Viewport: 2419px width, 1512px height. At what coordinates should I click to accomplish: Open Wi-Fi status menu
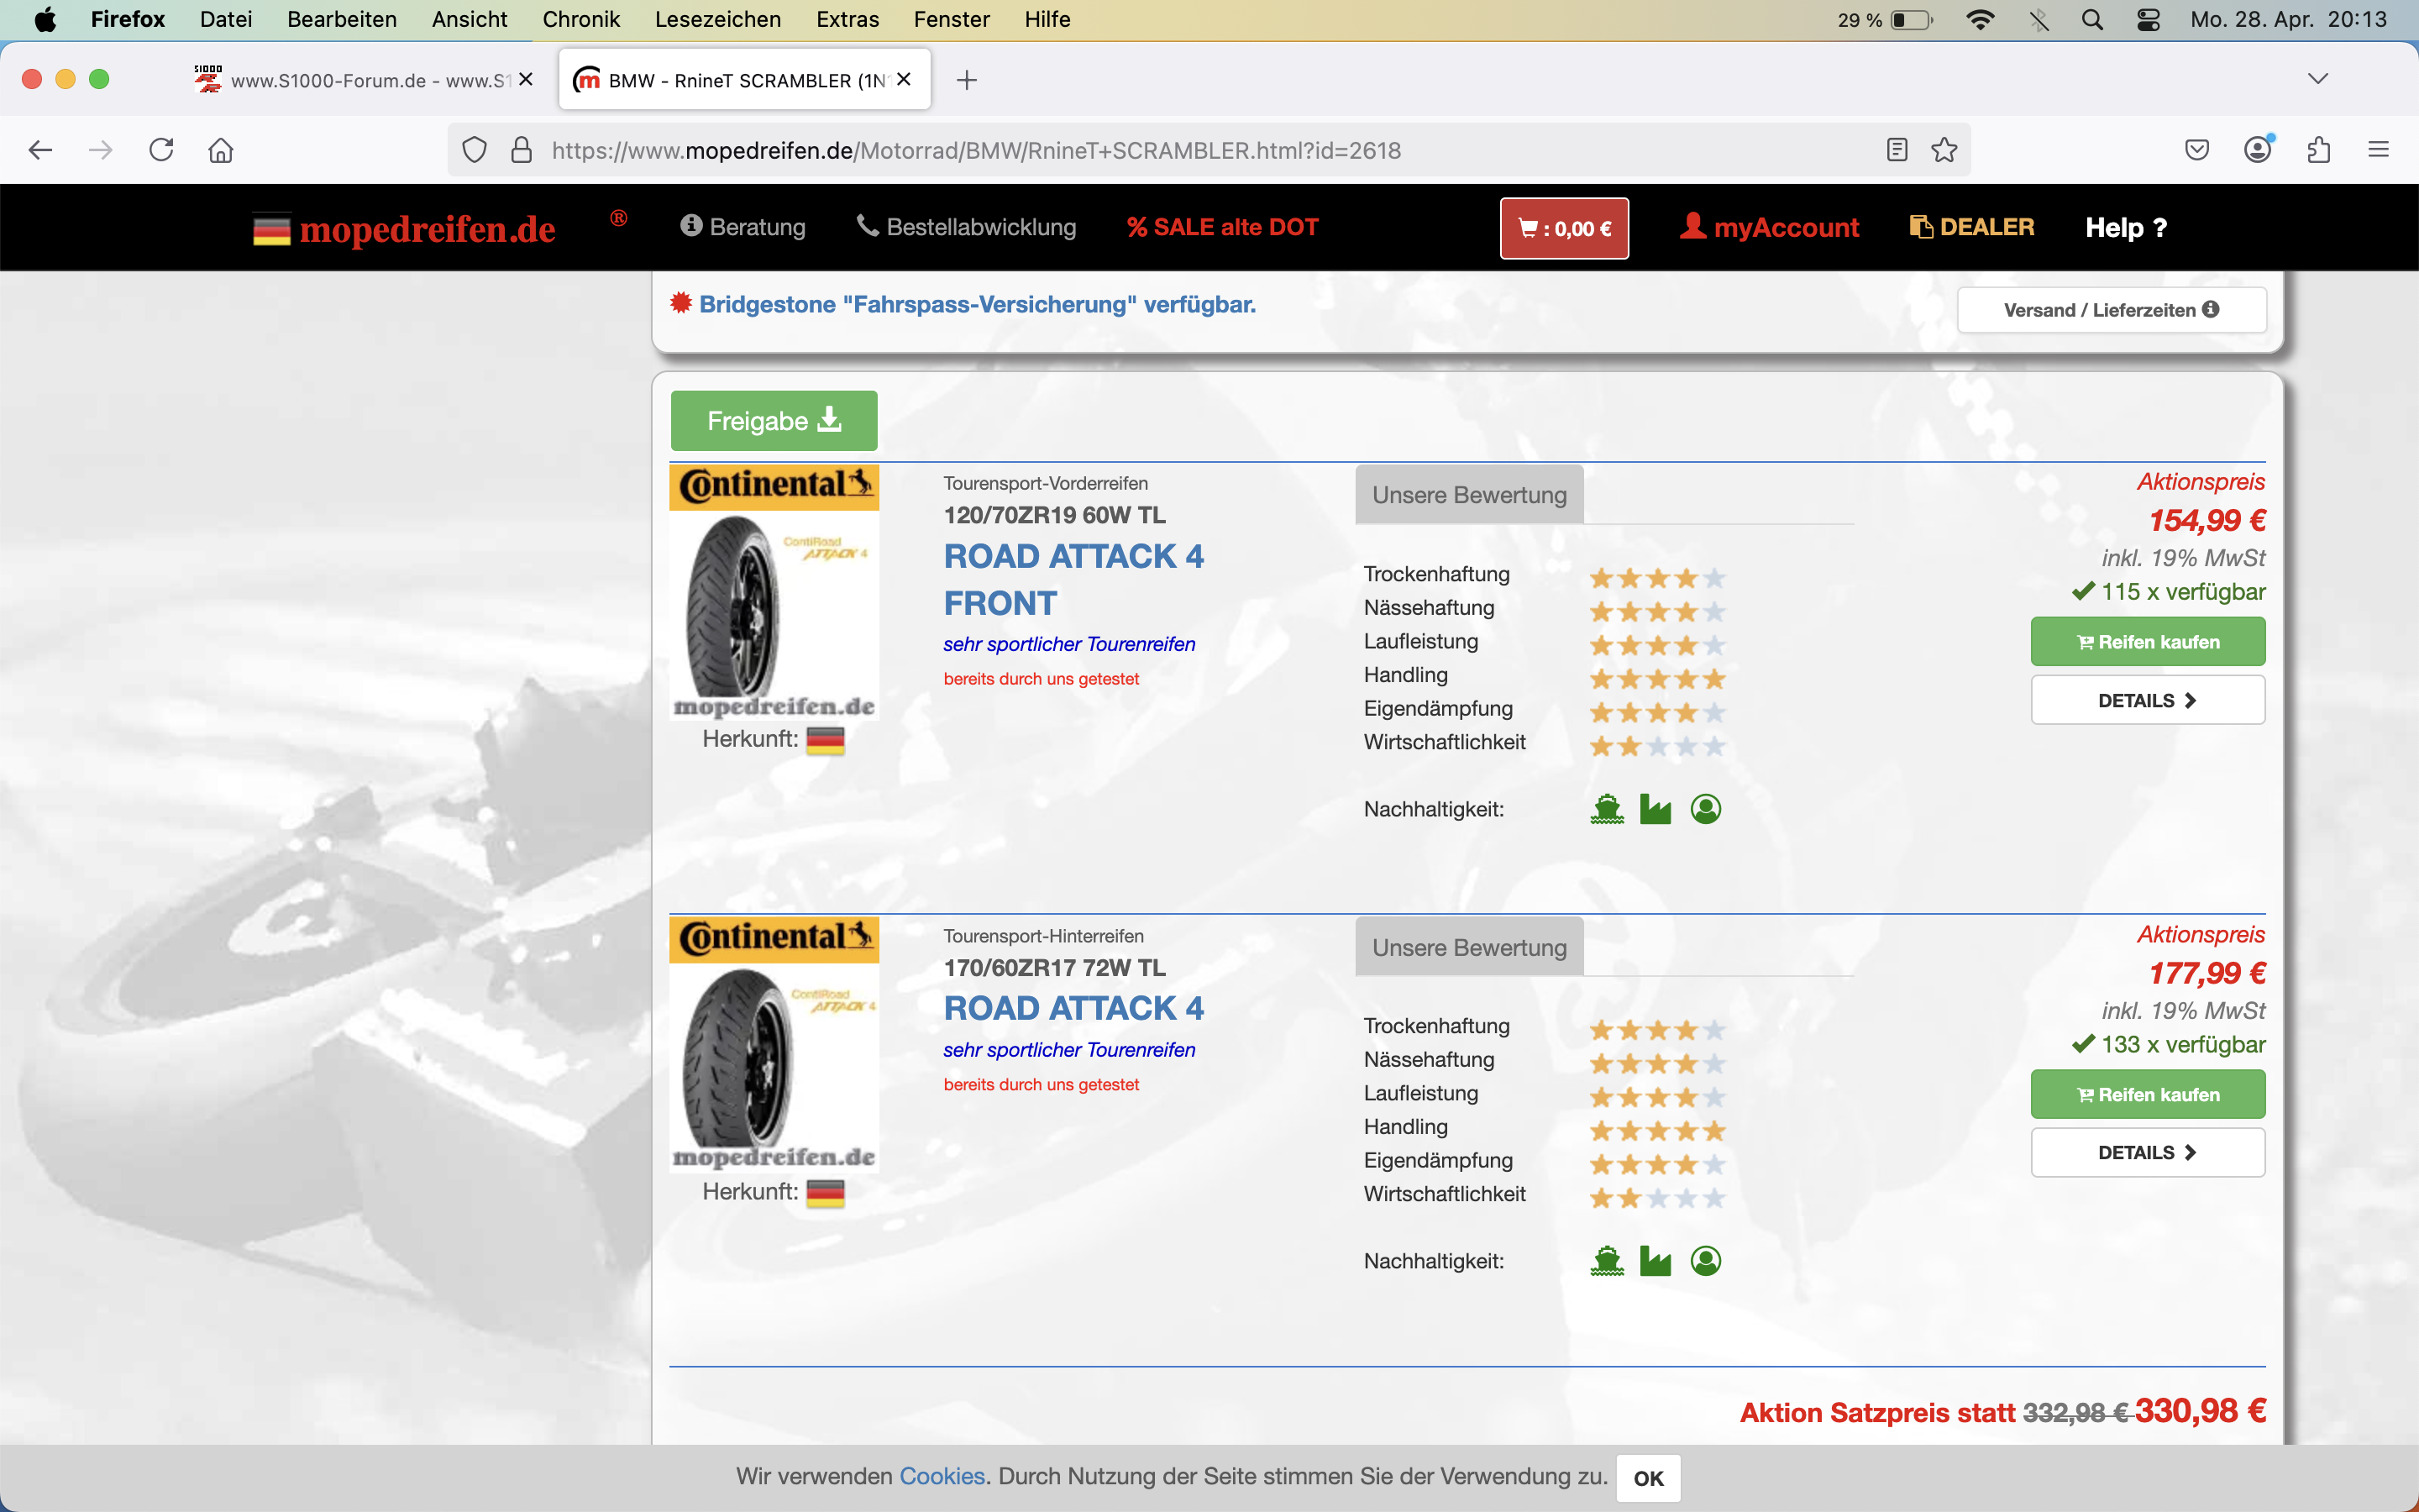(x=1981, y=19)
